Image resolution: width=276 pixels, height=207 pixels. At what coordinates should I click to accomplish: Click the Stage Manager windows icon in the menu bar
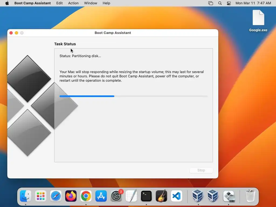[211, 3]
